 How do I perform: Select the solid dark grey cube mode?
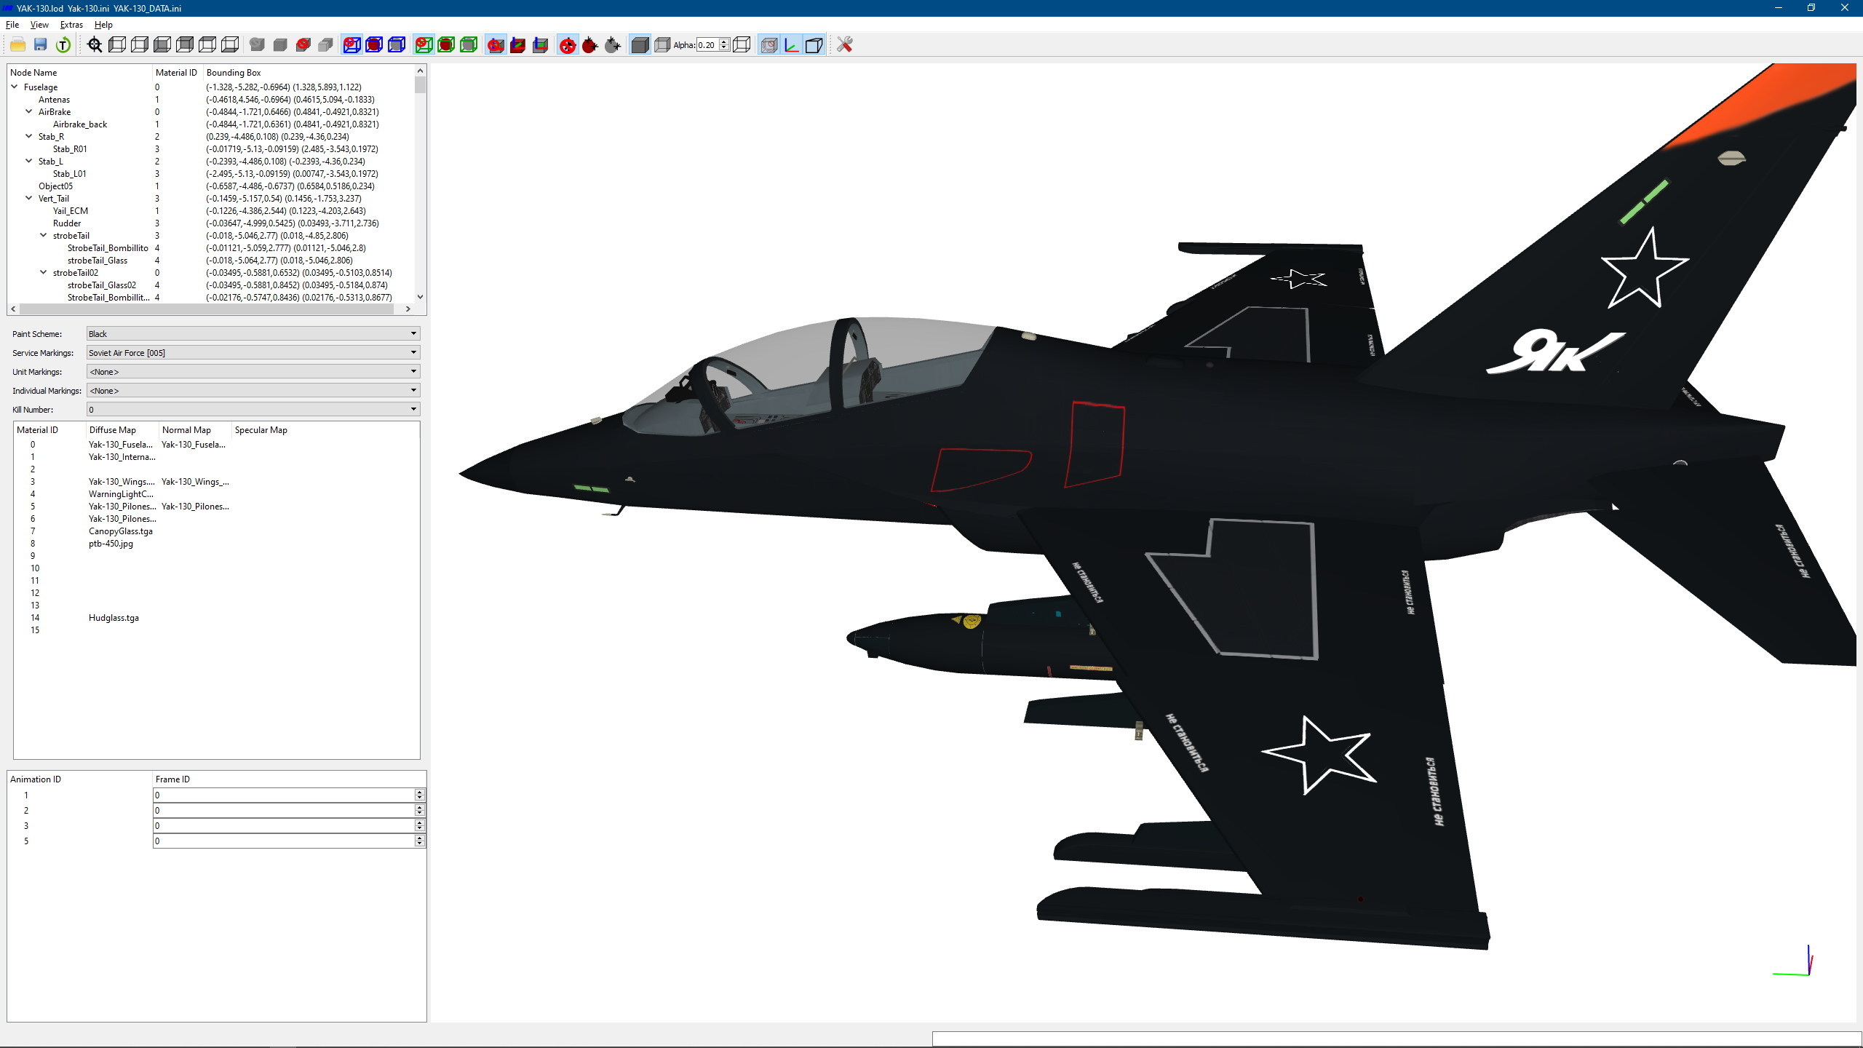coord(640,45)
